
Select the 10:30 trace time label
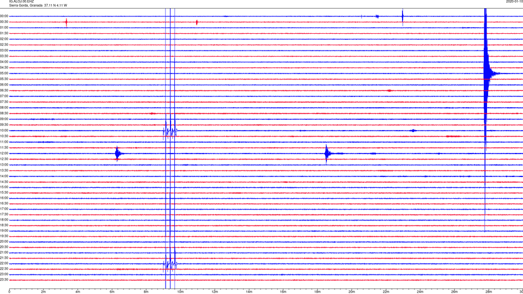[x=4, y=136]
